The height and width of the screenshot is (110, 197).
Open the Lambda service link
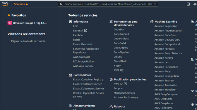[x=78, y=35]
